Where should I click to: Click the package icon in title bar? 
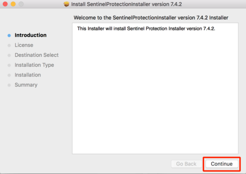coord(66,4)
